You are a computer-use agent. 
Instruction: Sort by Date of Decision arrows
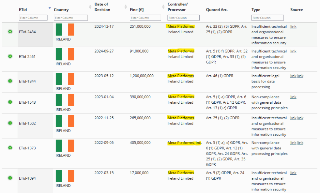pos(126,7)
